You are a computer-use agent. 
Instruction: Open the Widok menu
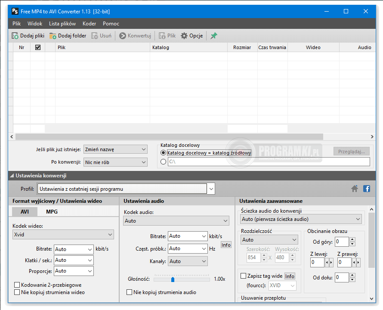[x=35, y=24]
